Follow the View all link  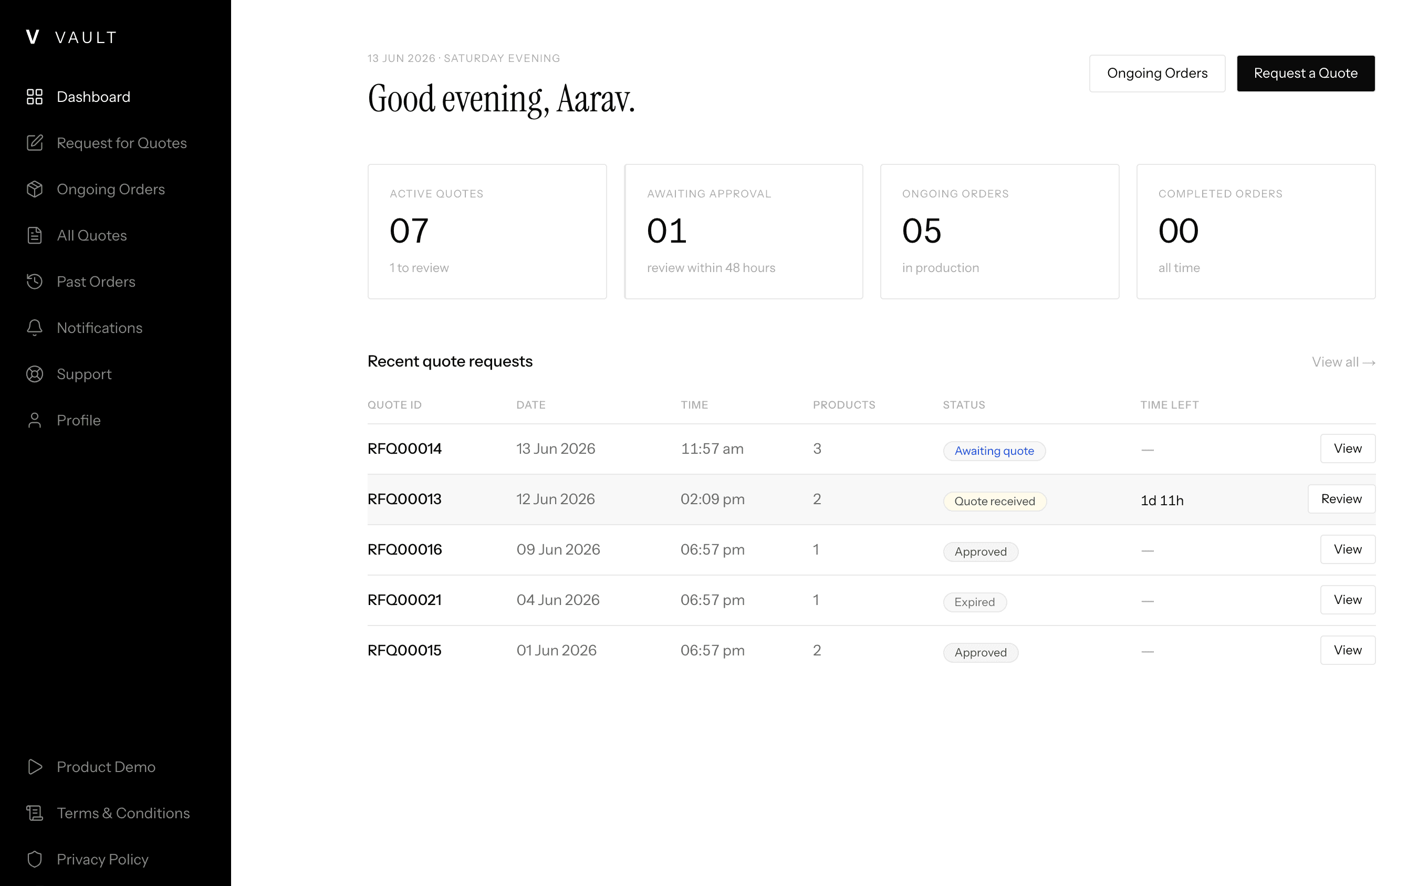tap(1343, 362)
